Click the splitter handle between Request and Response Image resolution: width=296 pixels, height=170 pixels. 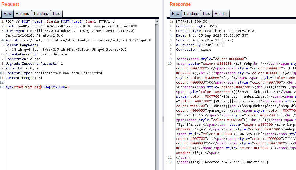tap(163, 119)
